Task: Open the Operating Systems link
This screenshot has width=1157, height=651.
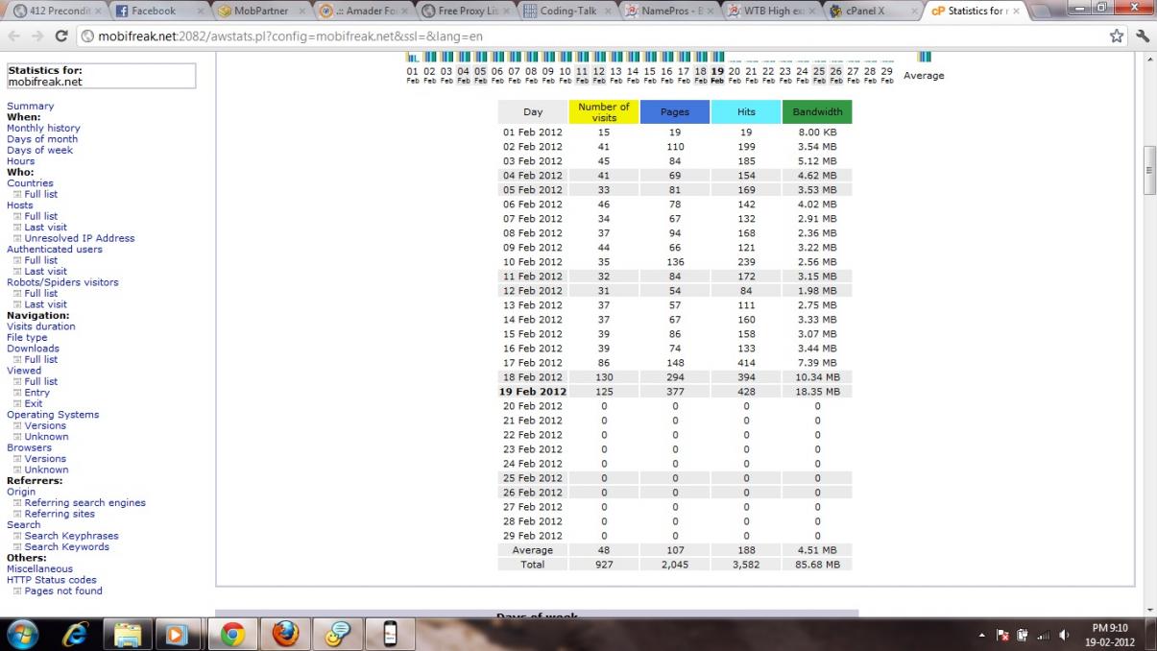Action: tap(53, 416)
